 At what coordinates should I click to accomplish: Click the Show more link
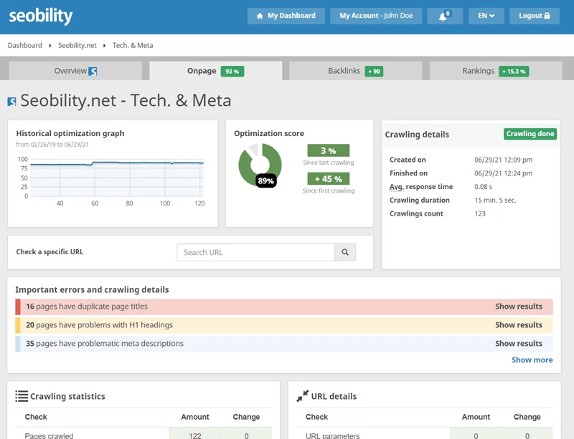[532, 360]
